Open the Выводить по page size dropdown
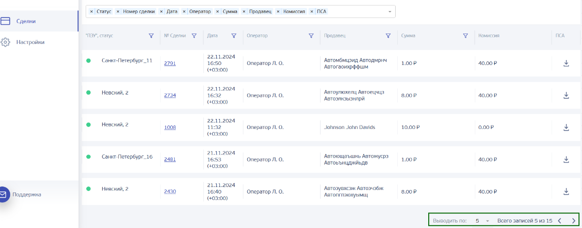Screen dimensions: 582x228 (x=482, y=221)
